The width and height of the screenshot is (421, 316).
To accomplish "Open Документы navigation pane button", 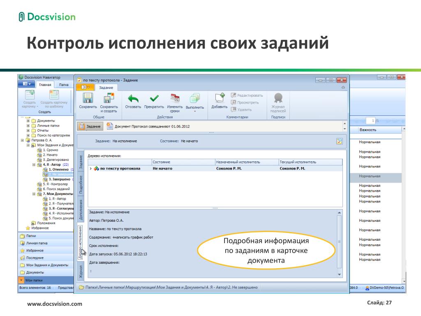I will (x=46, y=272).
